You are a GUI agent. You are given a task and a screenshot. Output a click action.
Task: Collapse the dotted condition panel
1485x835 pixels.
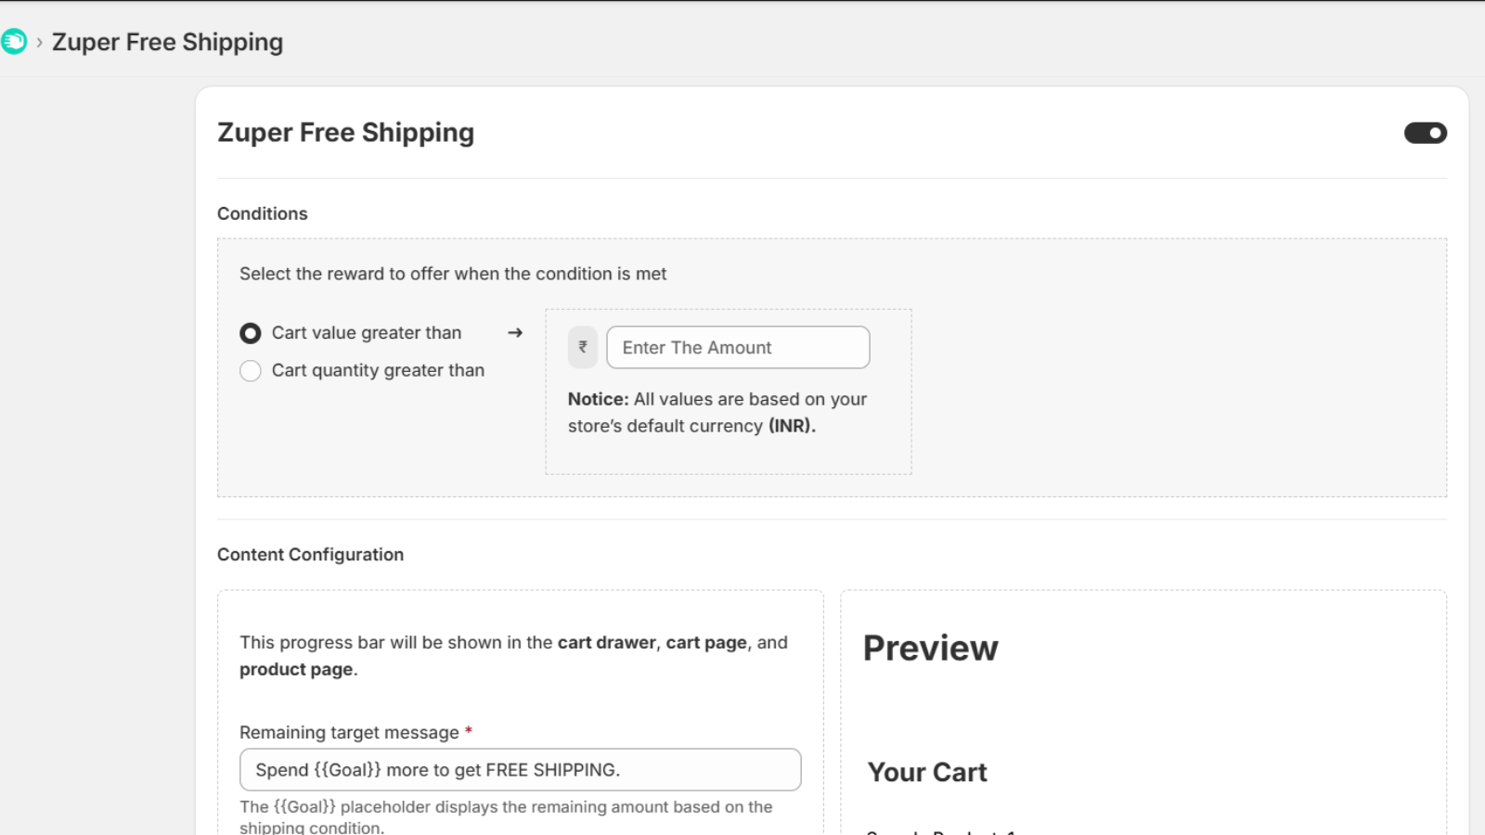(x=728, y=392)
